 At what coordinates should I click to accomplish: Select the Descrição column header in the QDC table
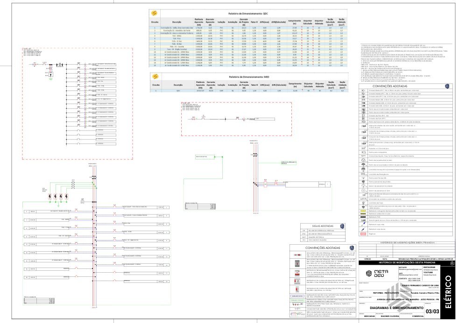pyautogui.click(x=177, y=22)
